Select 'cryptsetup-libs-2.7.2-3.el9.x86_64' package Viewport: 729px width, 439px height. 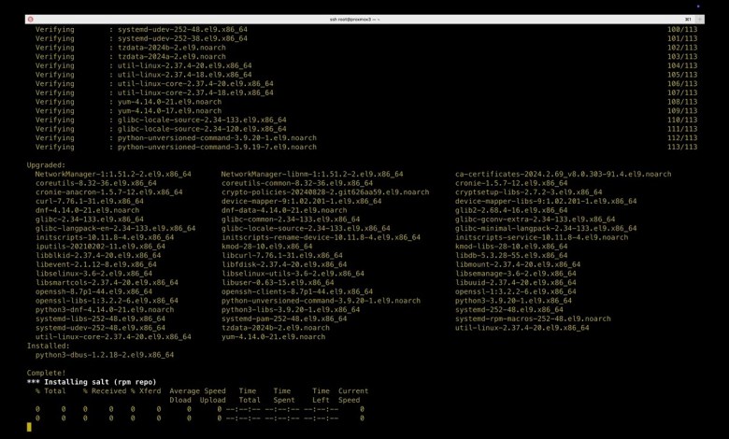click(528, 192)
